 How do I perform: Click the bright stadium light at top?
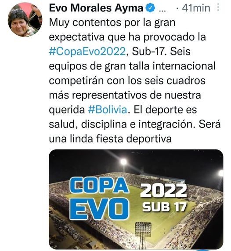coord(123,162)
